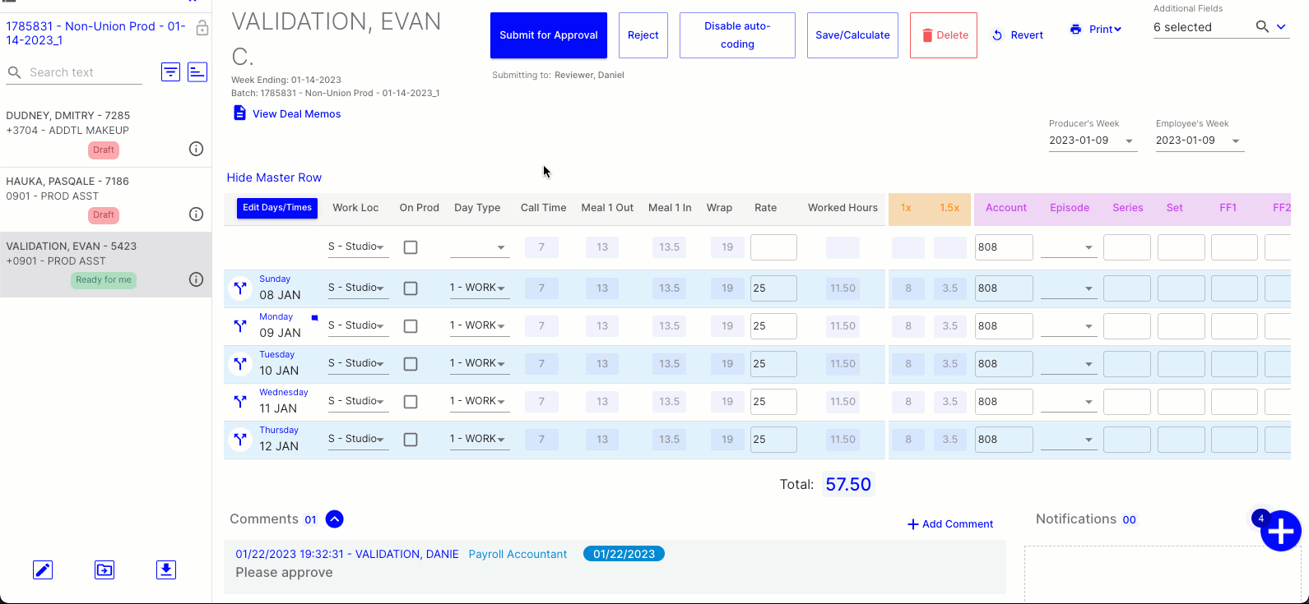
Task: Toggle On Prod checkbox for Tuesday 10 JAN
Action: point(411,364)
